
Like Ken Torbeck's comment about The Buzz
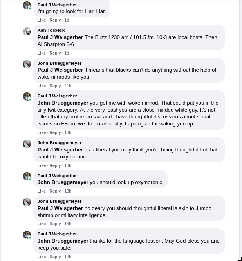point(42,53)
